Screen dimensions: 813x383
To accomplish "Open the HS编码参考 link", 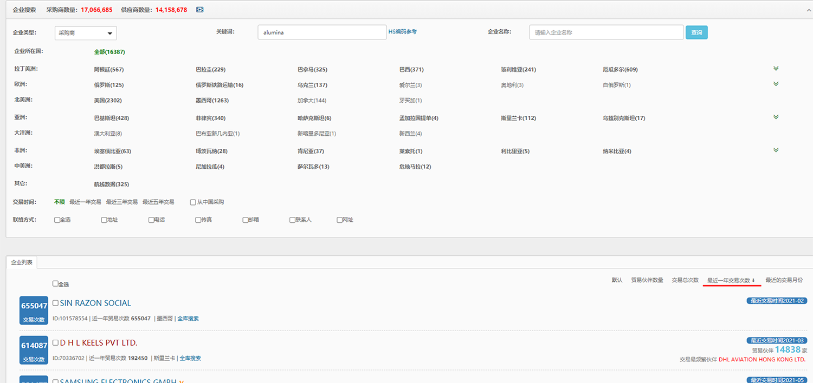I will point(402,32).
